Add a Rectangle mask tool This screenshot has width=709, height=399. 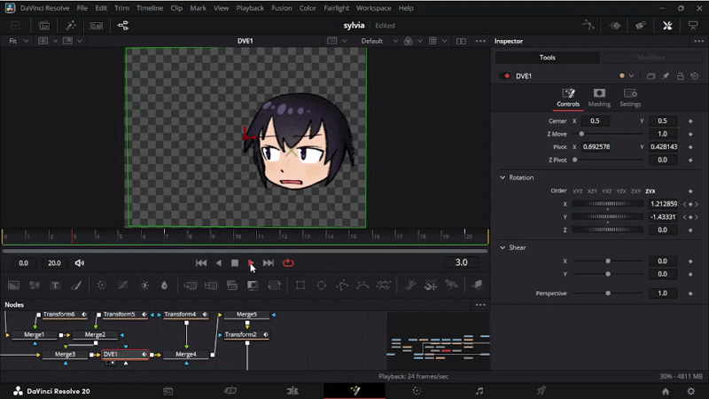[x=300, y=286]
